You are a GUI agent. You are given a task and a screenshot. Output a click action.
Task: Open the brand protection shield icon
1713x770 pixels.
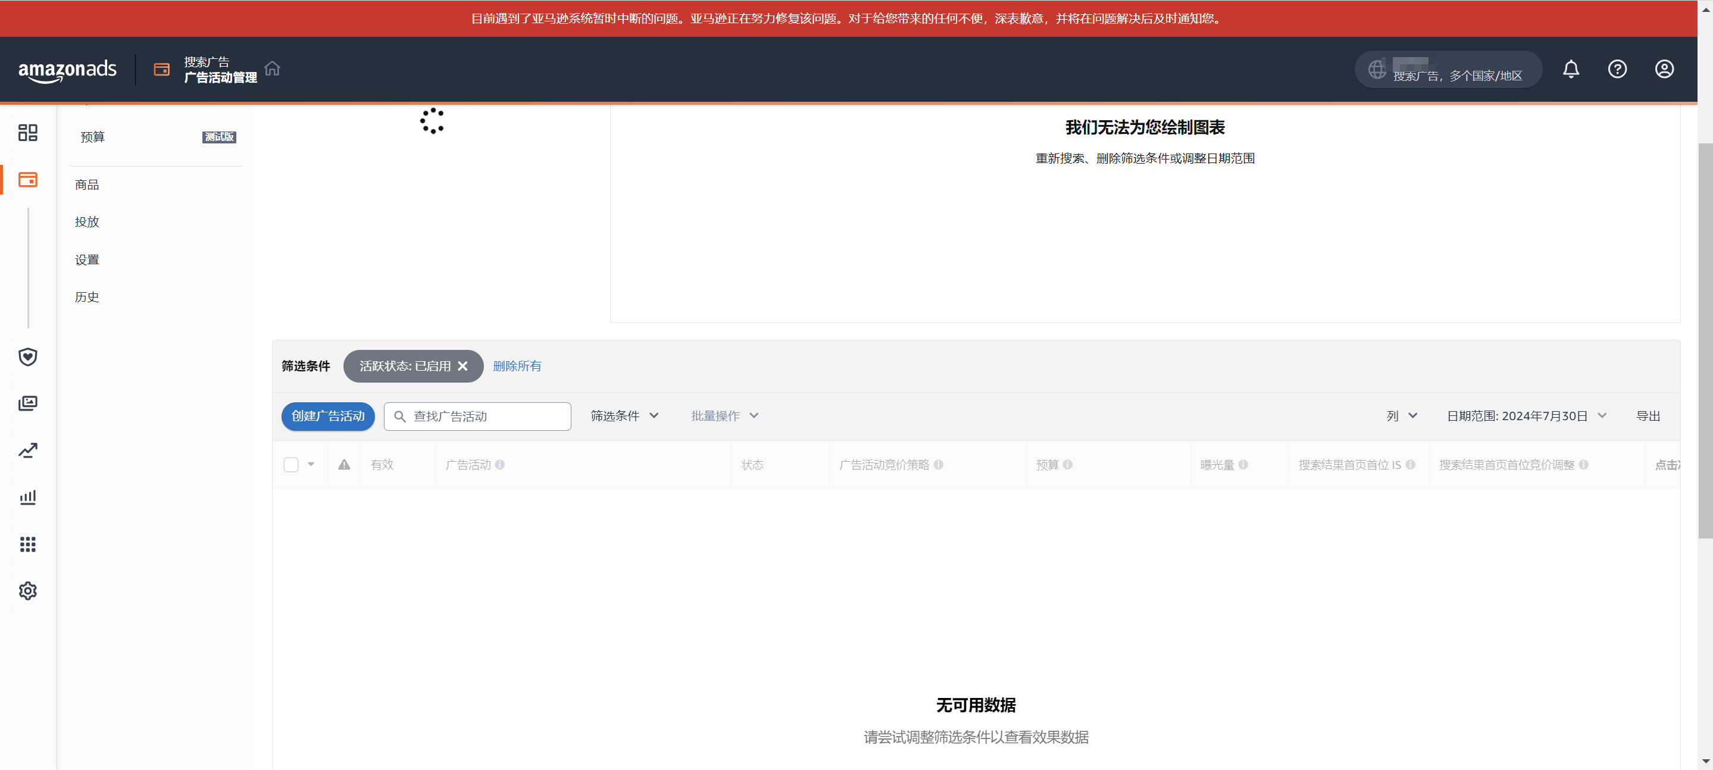(x=28, y=357)
